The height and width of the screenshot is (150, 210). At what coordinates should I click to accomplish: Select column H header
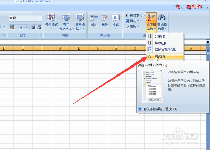[x=6, y=48]
